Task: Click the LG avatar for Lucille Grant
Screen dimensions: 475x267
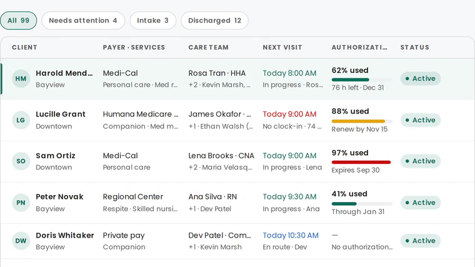Action: click(21, 120)
